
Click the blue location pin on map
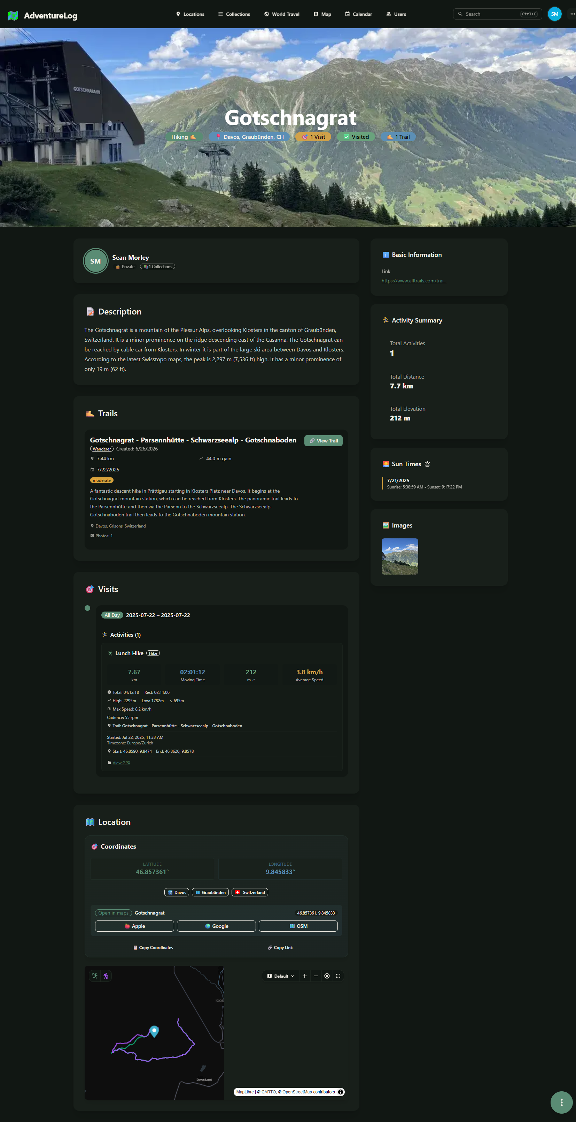coord(154,1031)
